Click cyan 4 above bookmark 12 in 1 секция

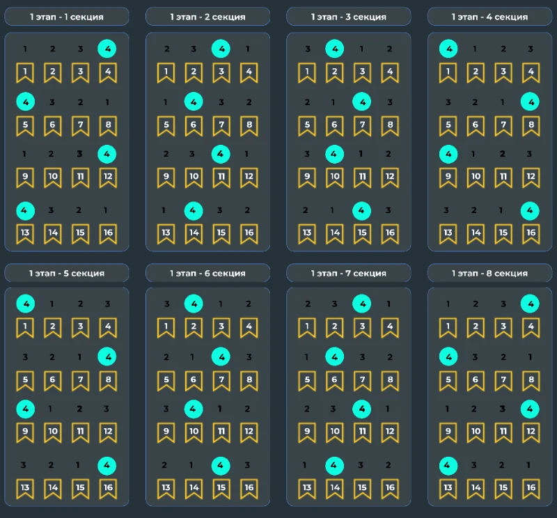click(107, 154)
